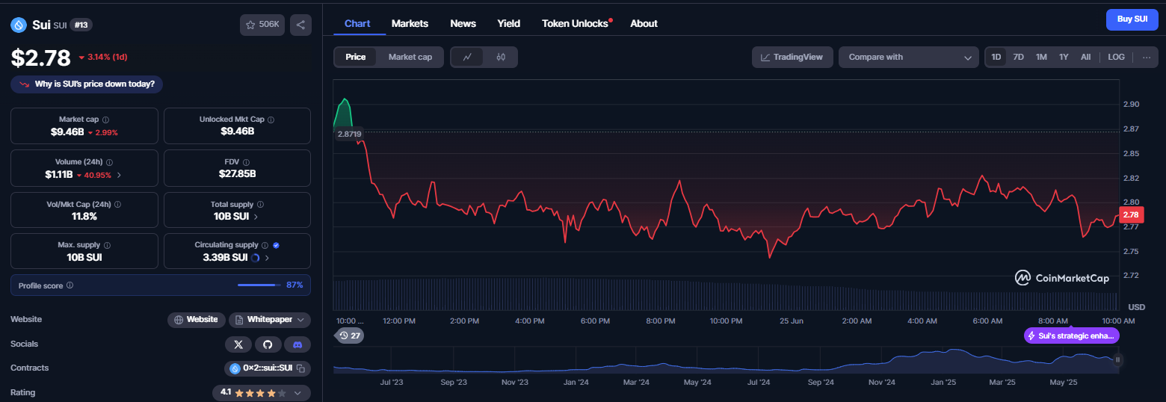The width and height of the screenshot is (1166, 402).
Task: Click the history range slider handle
Action: 1117,360
